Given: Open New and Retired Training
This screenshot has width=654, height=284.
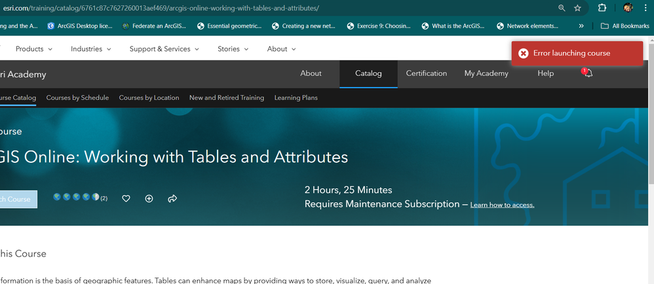Looking at the screenshot, I should tap(227, 98).
